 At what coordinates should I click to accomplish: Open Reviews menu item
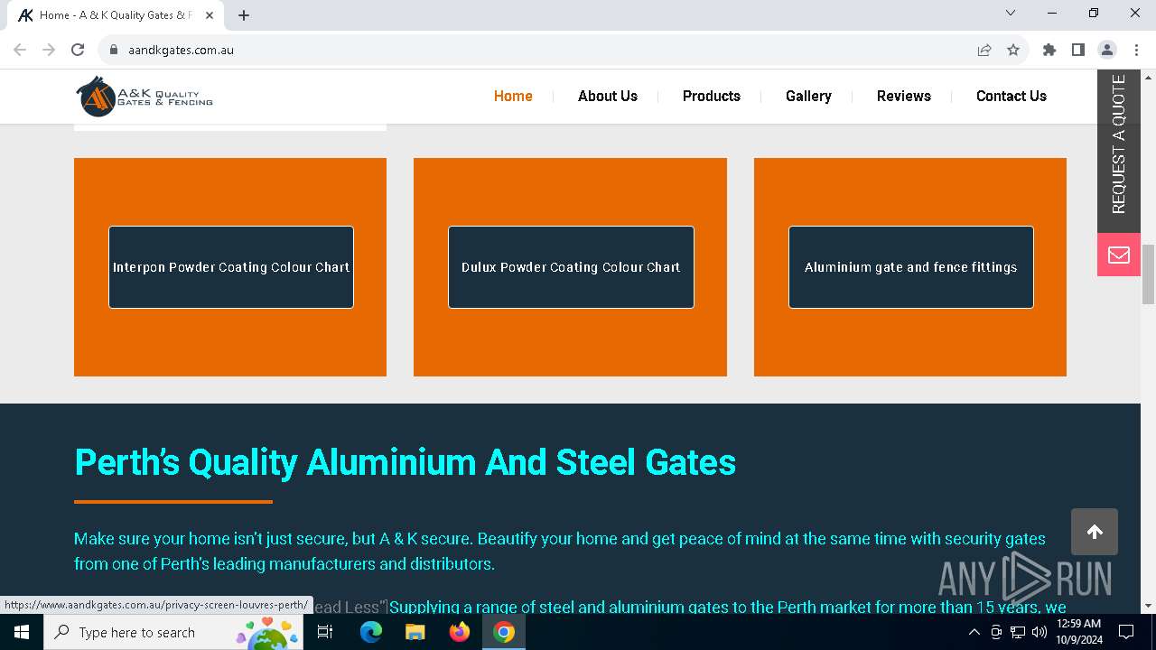pyautogui.click(x=904, y=96)
